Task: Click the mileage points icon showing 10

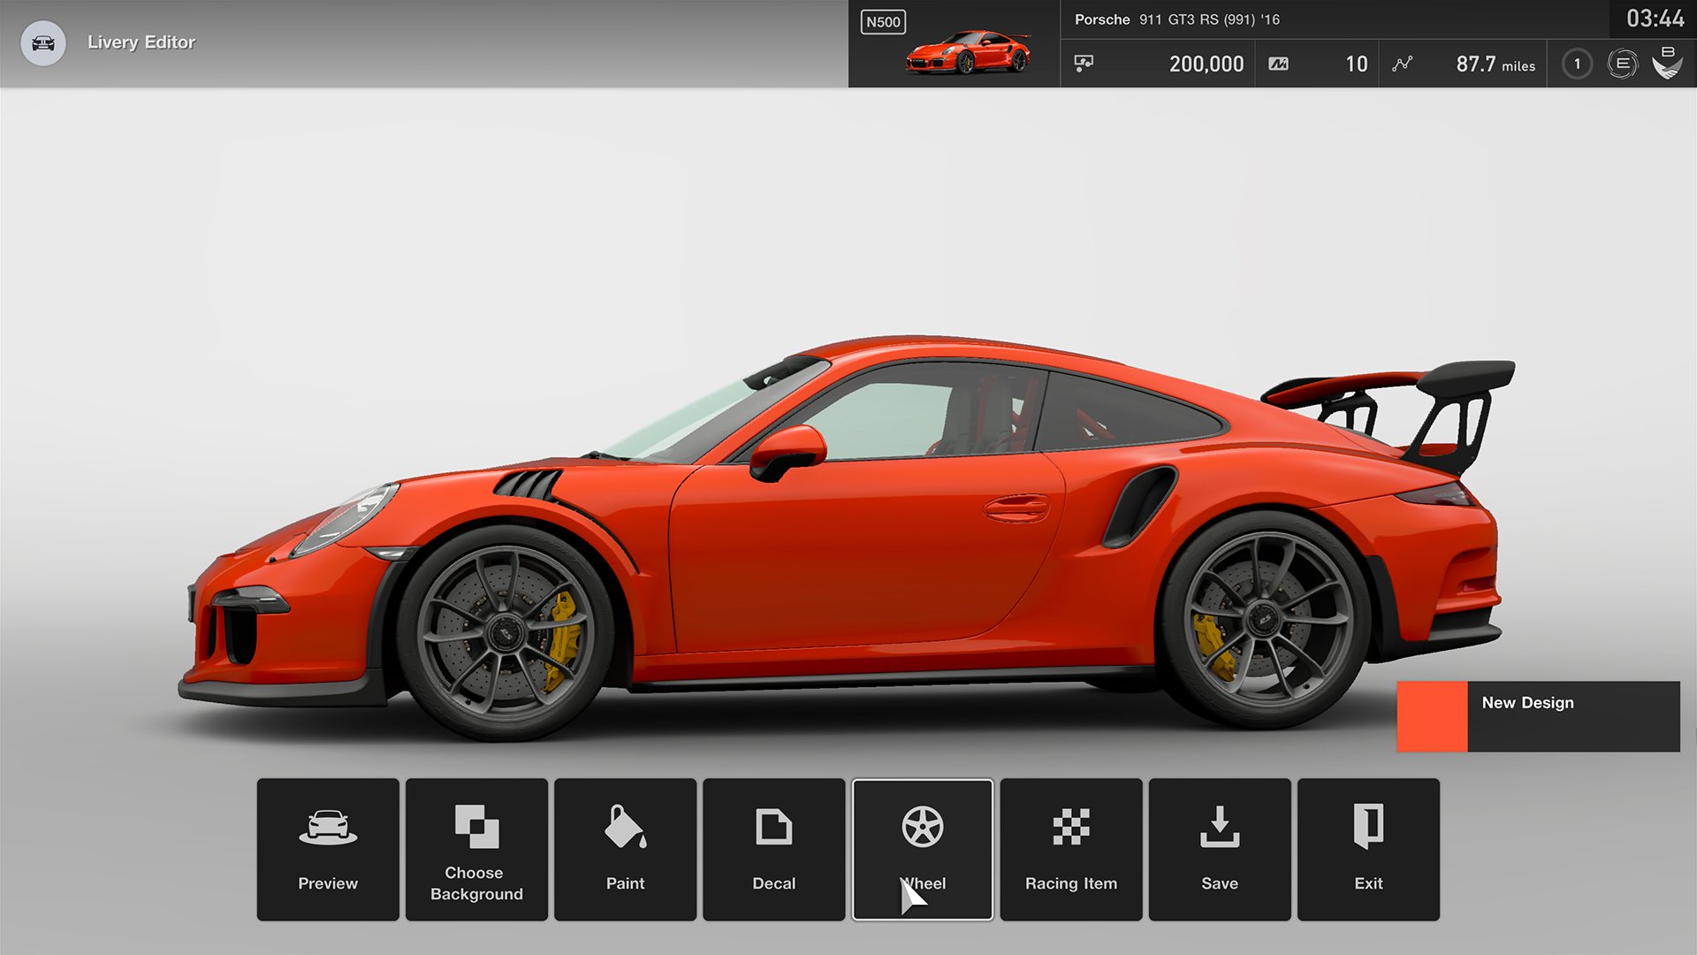Action: (1278, 63)
